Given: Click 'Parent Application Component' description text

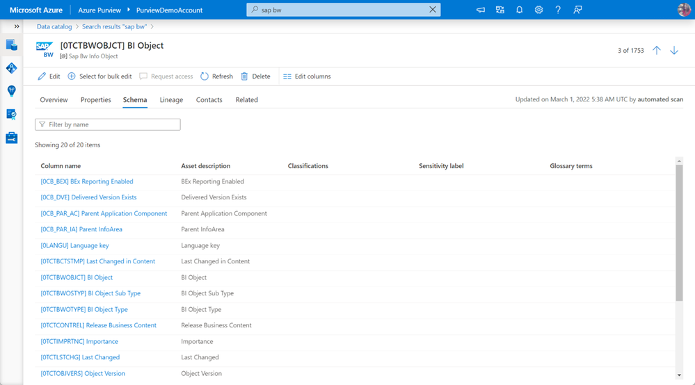Looking at the screenshot, I should point(224,213).
